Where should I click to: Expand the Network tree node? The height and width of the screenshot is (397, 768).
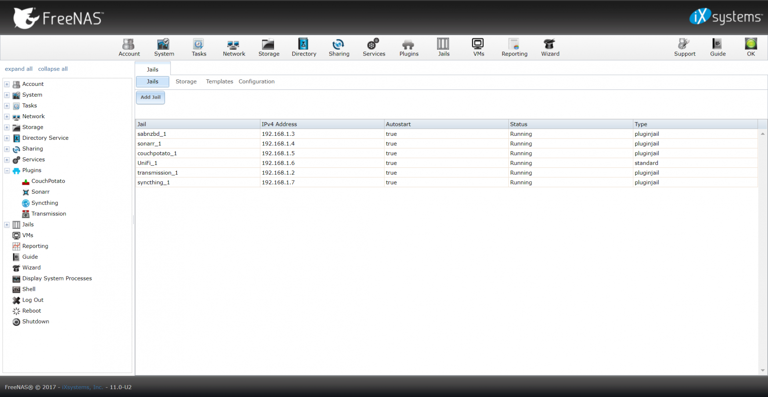tap(7, 117)
